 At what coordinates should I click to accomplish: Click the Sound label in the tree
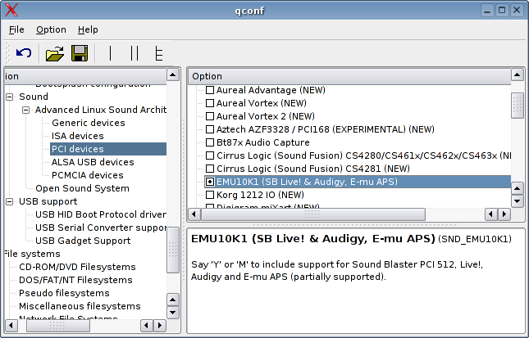pos(34,97)
